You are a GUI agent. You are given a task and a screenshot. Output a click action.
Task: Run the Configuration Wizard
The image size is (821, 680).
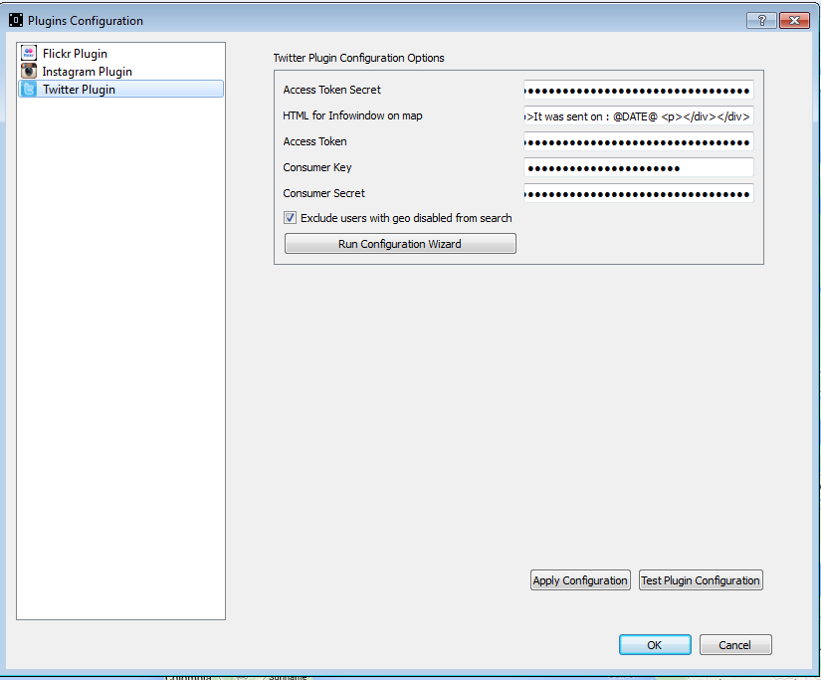400,244
